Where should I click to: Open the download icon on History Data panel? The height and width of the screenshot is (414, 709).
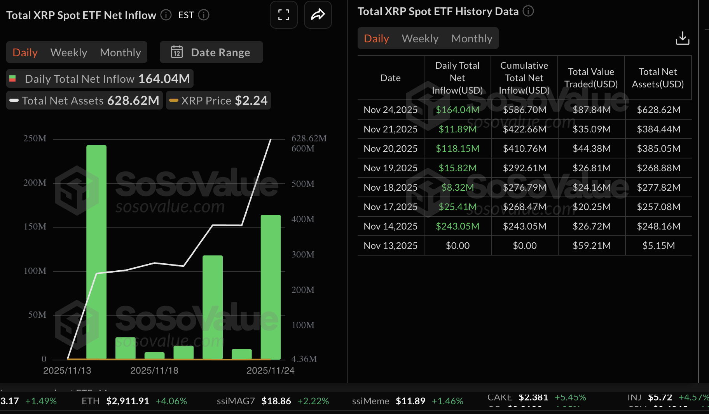[x=683, y=38]
